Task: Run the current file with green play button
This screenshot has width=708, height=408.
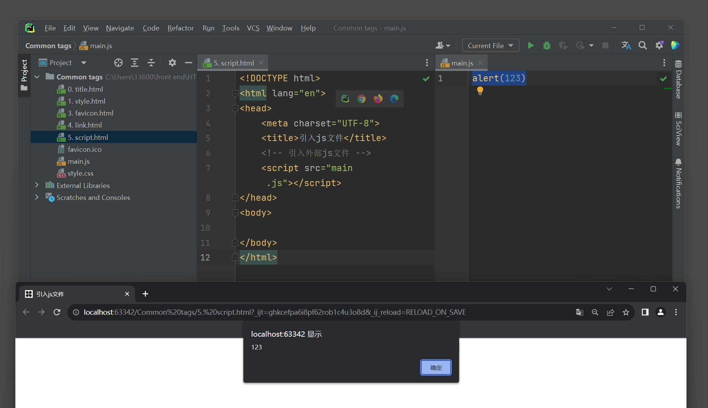Action: pos(530,45)
